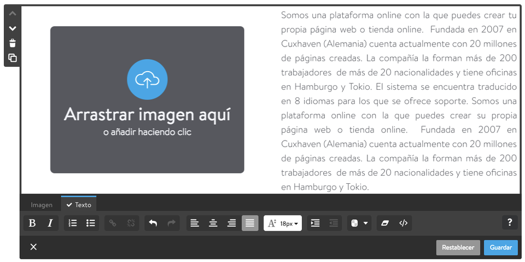Move element up with the up chevron

click(x=13, y=14)
